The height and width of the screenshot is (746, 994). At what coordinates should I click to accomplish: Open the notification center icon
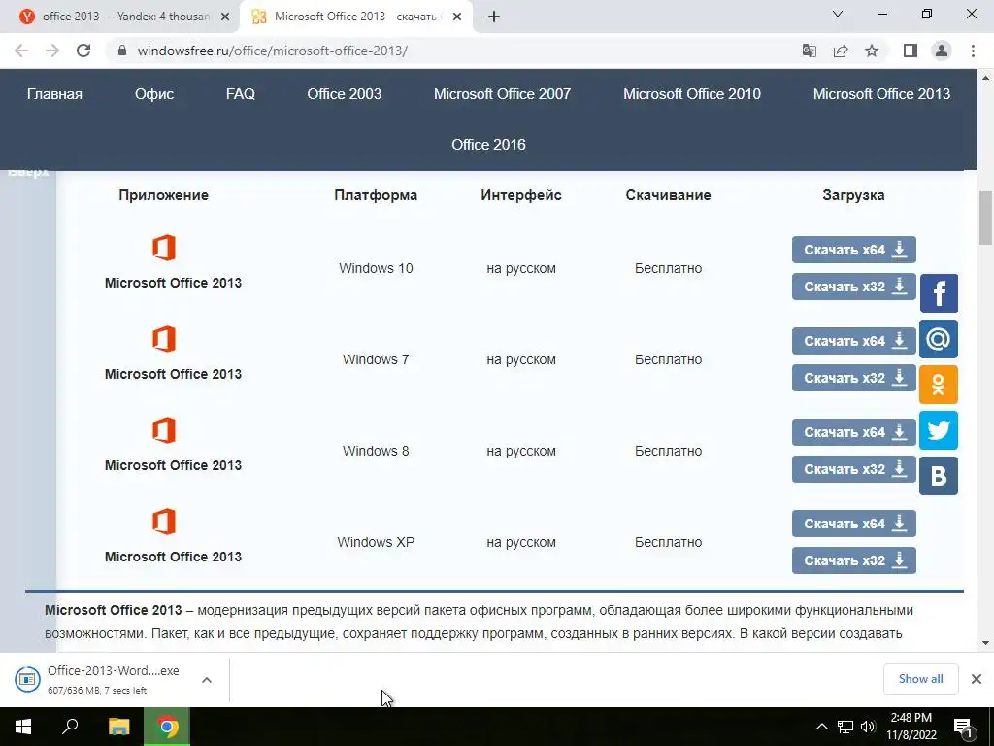click(x=964, y=728)
